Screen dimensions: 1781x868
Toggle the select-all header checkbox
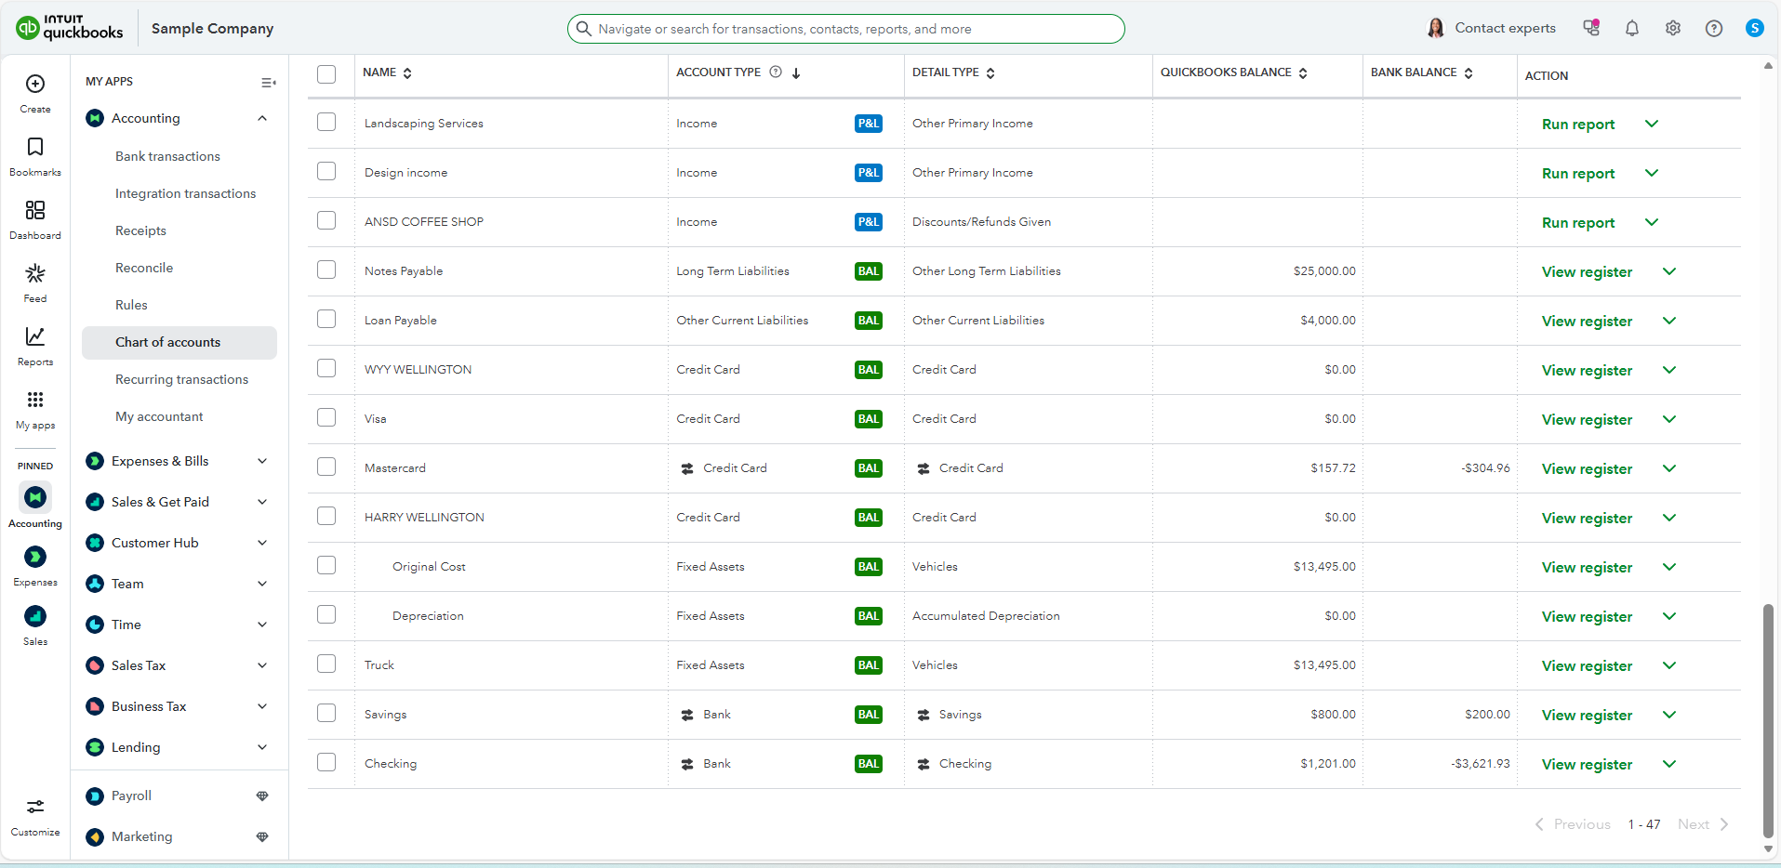[x=326, y=74]
